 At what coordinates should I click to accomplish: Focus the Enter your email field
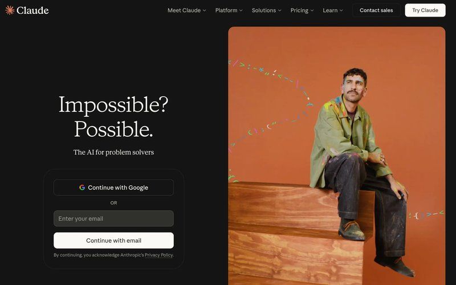click(113, 219)
